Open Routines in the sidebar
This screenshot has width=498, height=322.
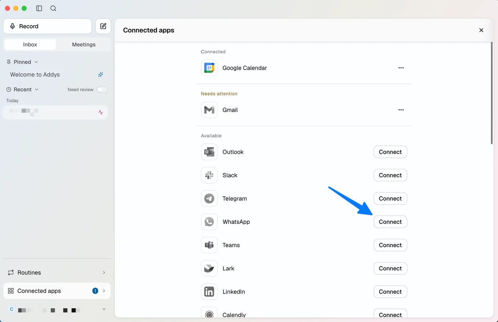click(57, 273)
